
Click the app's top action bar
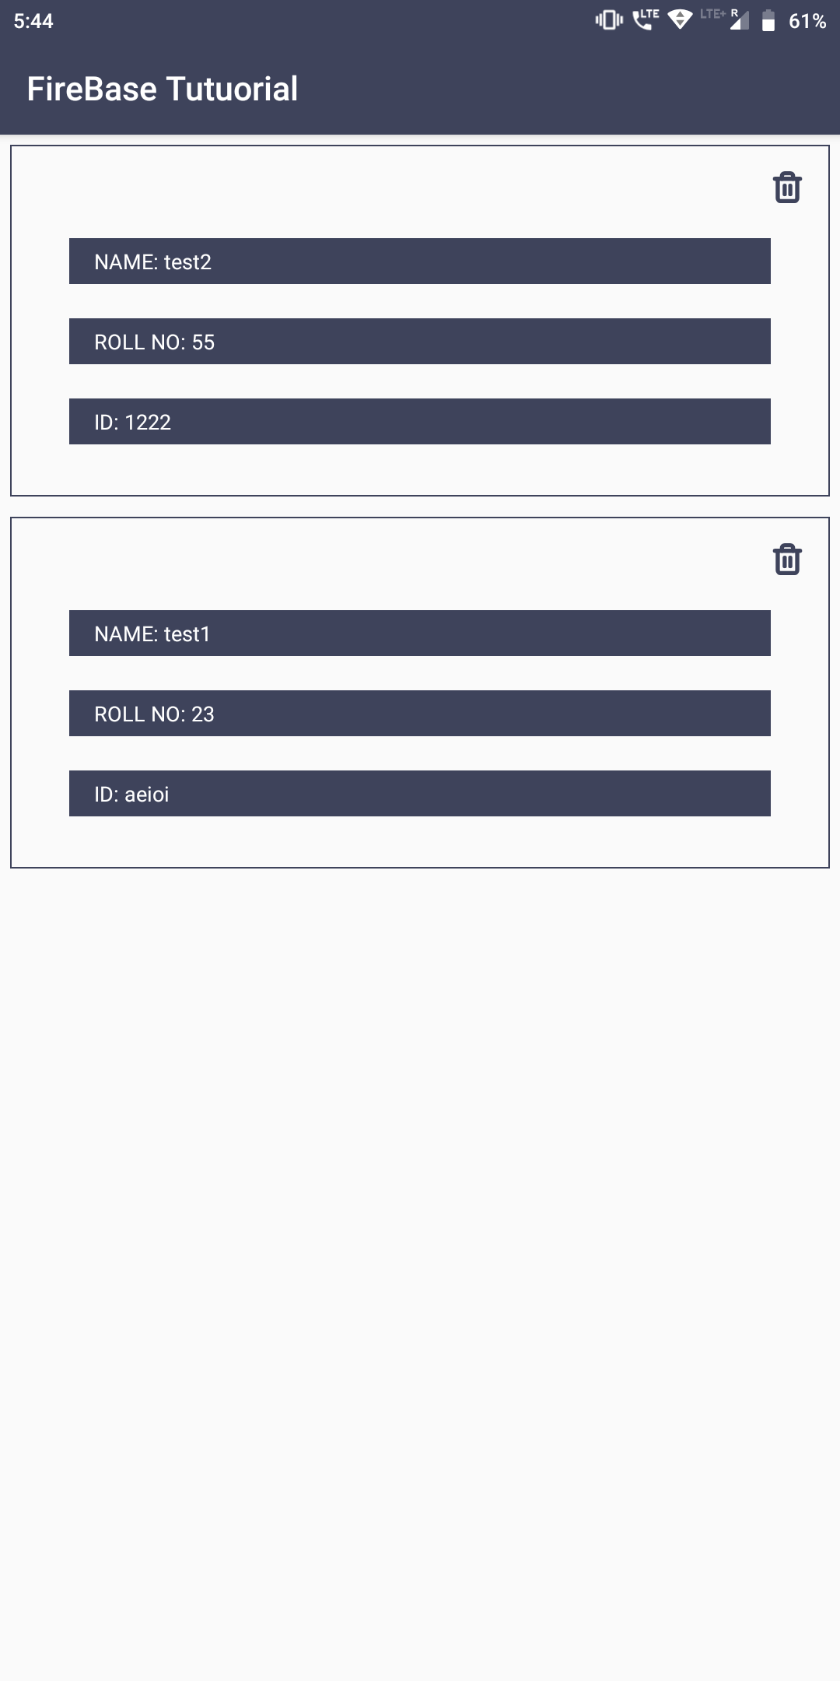tap(420, 89)
